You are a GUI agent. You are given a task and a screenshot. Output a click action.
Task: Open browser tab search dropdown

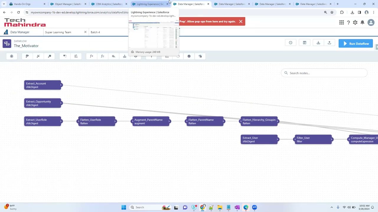[4, 4]
